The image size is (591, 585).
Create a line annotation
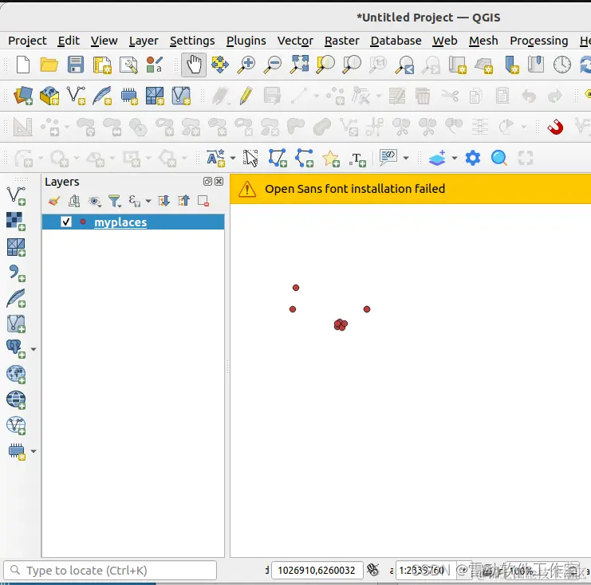(x=304, y=158)
